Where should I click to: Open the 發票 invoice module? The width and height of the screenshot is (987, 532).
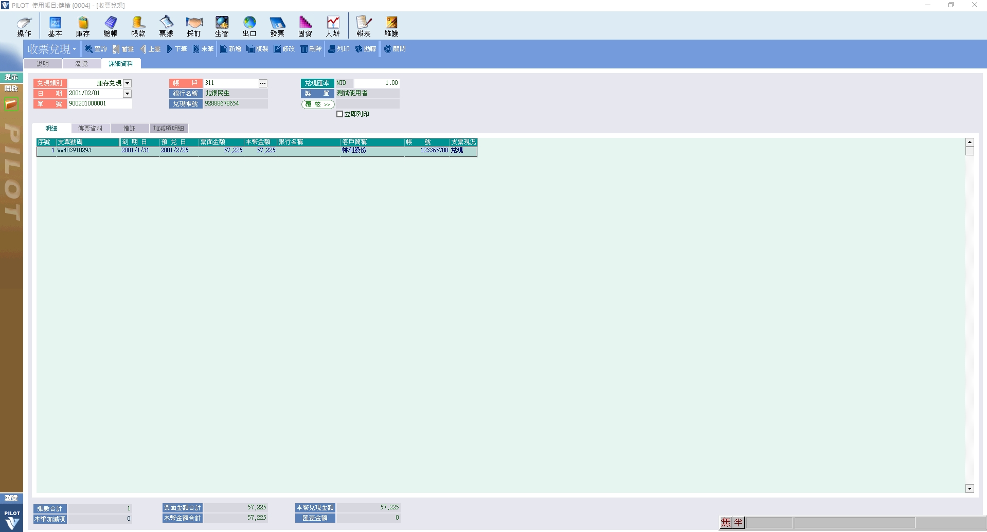click(277, 26)
